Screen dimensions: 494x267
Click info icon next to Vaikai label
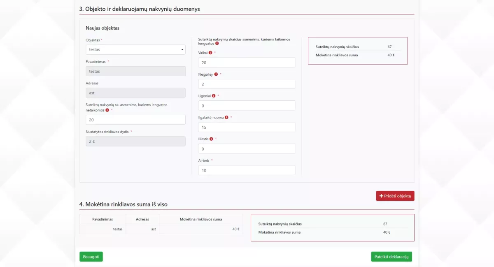tap(210, 53)
